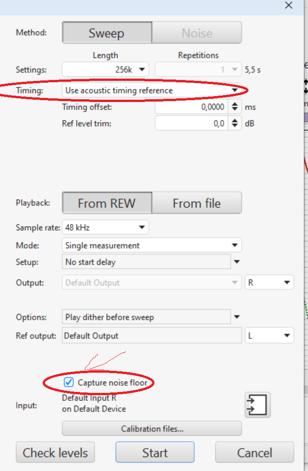Toggle the Capture noise floor checkbox
The height and width of the screenshot is (471, 308).
[x=69, y=382]
